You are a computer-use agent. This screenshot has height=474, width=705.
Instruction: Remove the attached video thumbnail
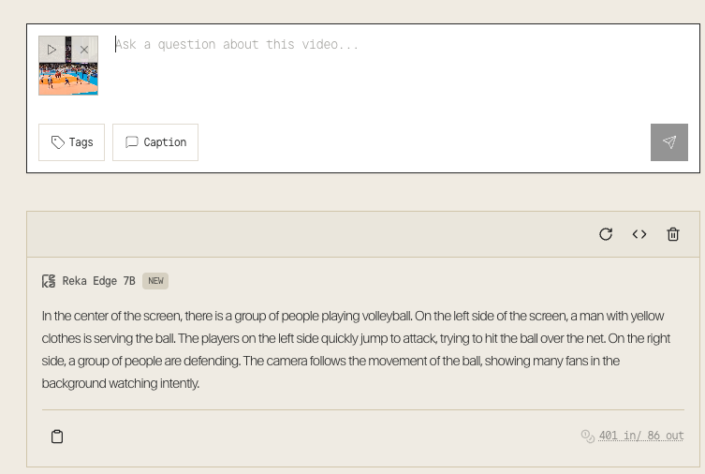coord(84,50)
